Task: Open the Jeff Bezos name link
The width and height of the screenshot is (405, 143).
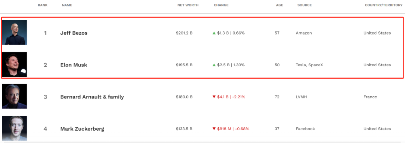Action: click(x=74, y=33)
